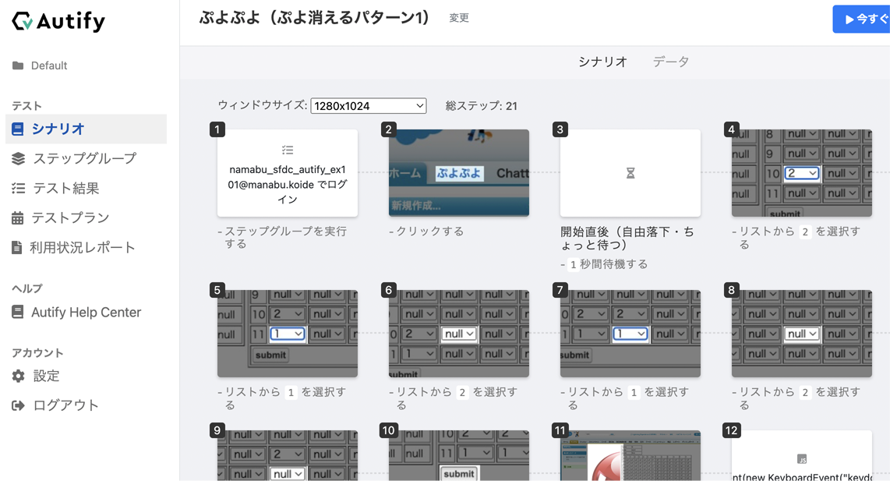This screenshot has width=890, height=481.
Task: Open 利用状況レポート in the sidebar
Action: (83, 248)
